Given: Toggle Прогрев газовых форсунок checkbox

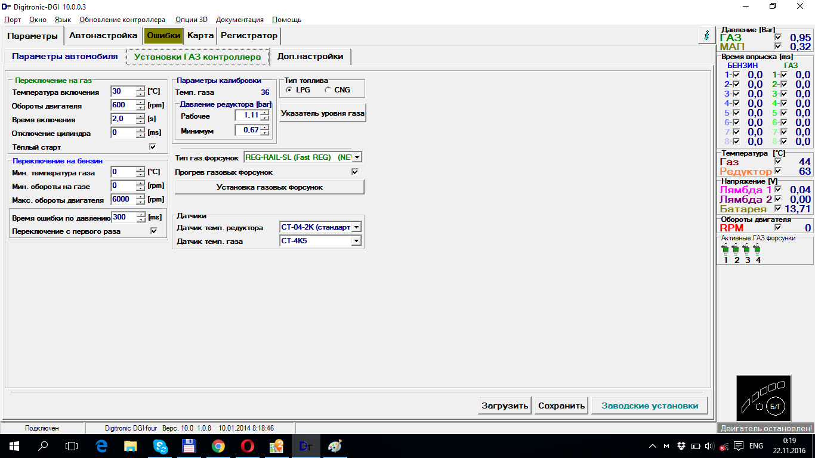Looking at the screenshot, I should [x=355, y=172].
